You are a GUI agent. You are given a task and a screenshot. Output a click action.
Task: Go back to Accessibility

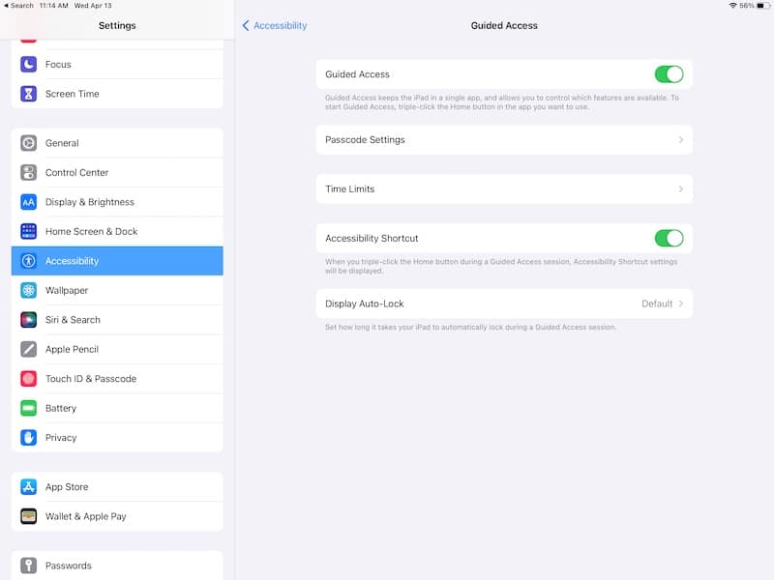pyautogui.click(x=275, y=26)
